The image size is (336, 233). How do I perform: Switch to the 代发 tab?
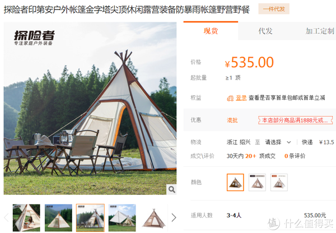pos(265,31)
